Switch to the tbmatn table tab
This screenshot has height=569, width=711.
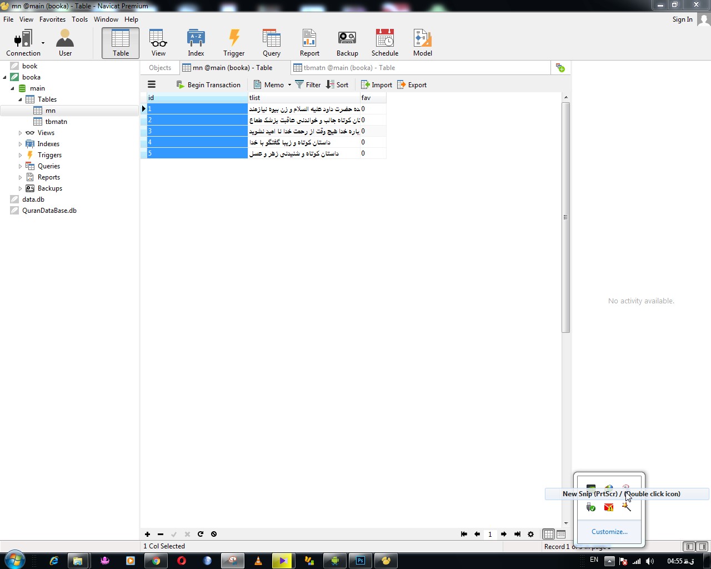coord(344,68)
